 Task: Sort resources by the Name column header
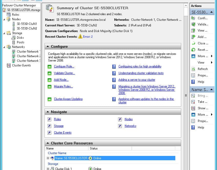pyautogui.click(x=67, y=148)
